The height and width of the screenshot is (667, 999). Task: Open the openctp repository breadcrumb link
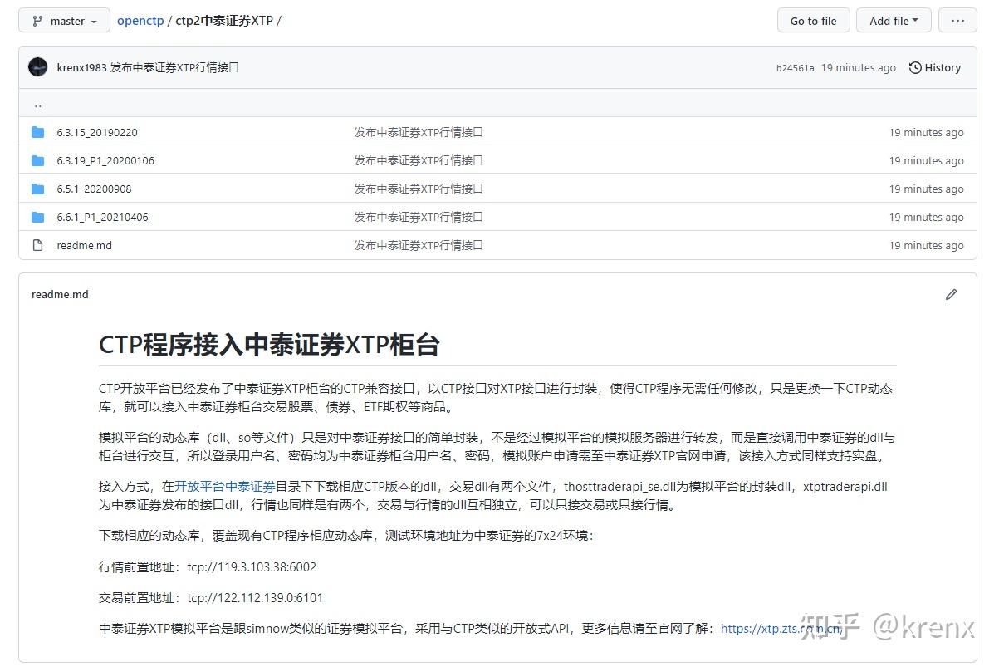pyautogui.click(x=140, y=21)
